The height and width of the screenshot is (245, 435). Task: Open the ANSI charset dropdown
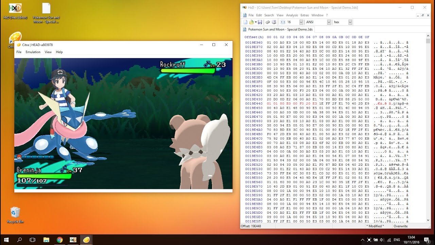(329, 22)
